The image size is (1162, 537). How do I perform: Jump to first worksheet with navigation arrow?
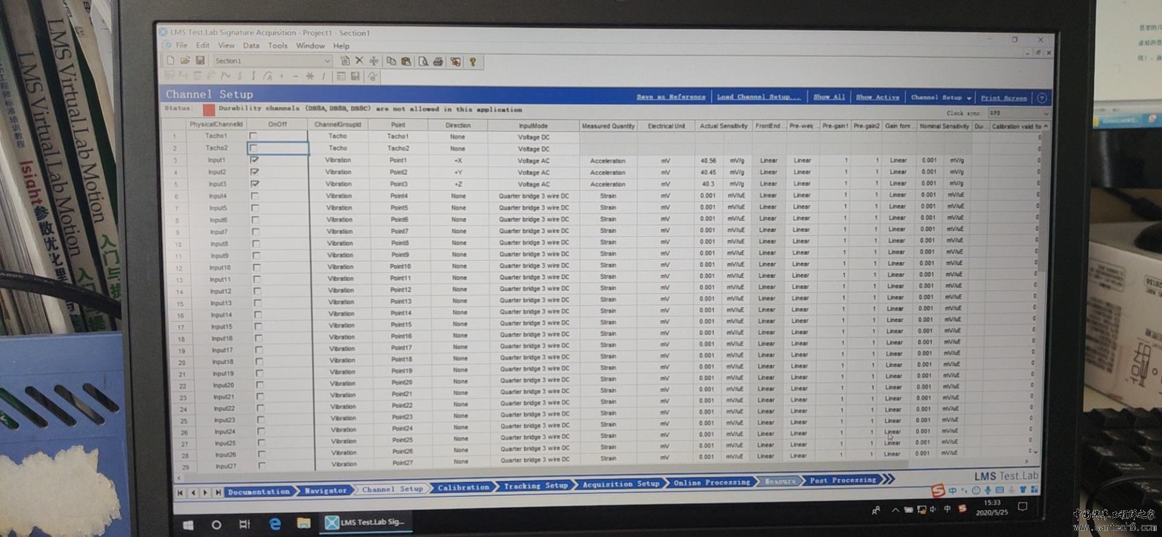pos(180,493)
